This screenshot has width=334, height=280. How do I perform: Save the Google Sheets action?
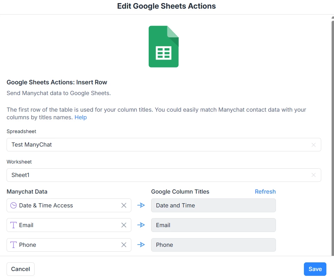[315, 269]
